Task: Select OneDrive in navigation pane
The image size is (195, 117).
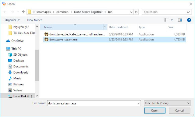Action: (15, 41)
